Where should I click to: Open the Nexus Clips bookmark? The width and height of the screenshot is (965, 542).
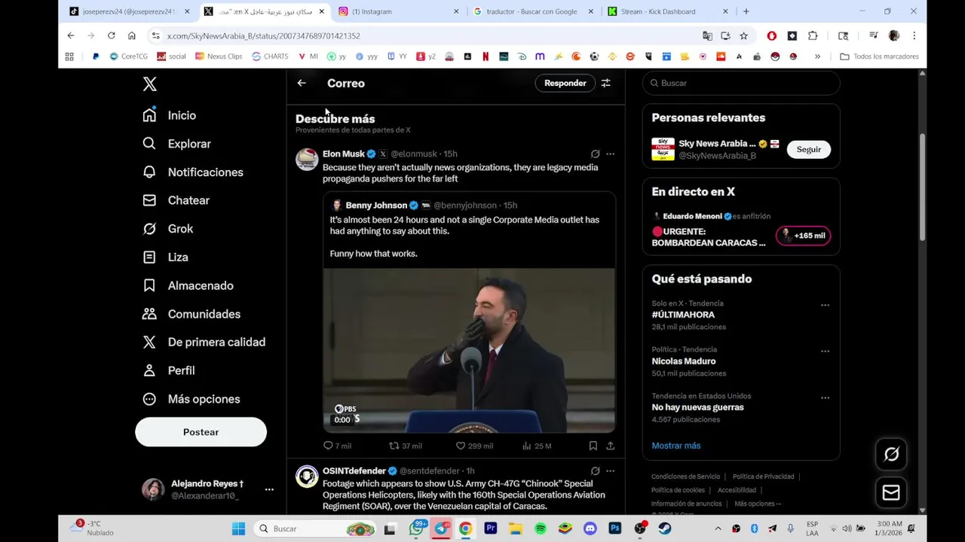click(x=219, y=56)
